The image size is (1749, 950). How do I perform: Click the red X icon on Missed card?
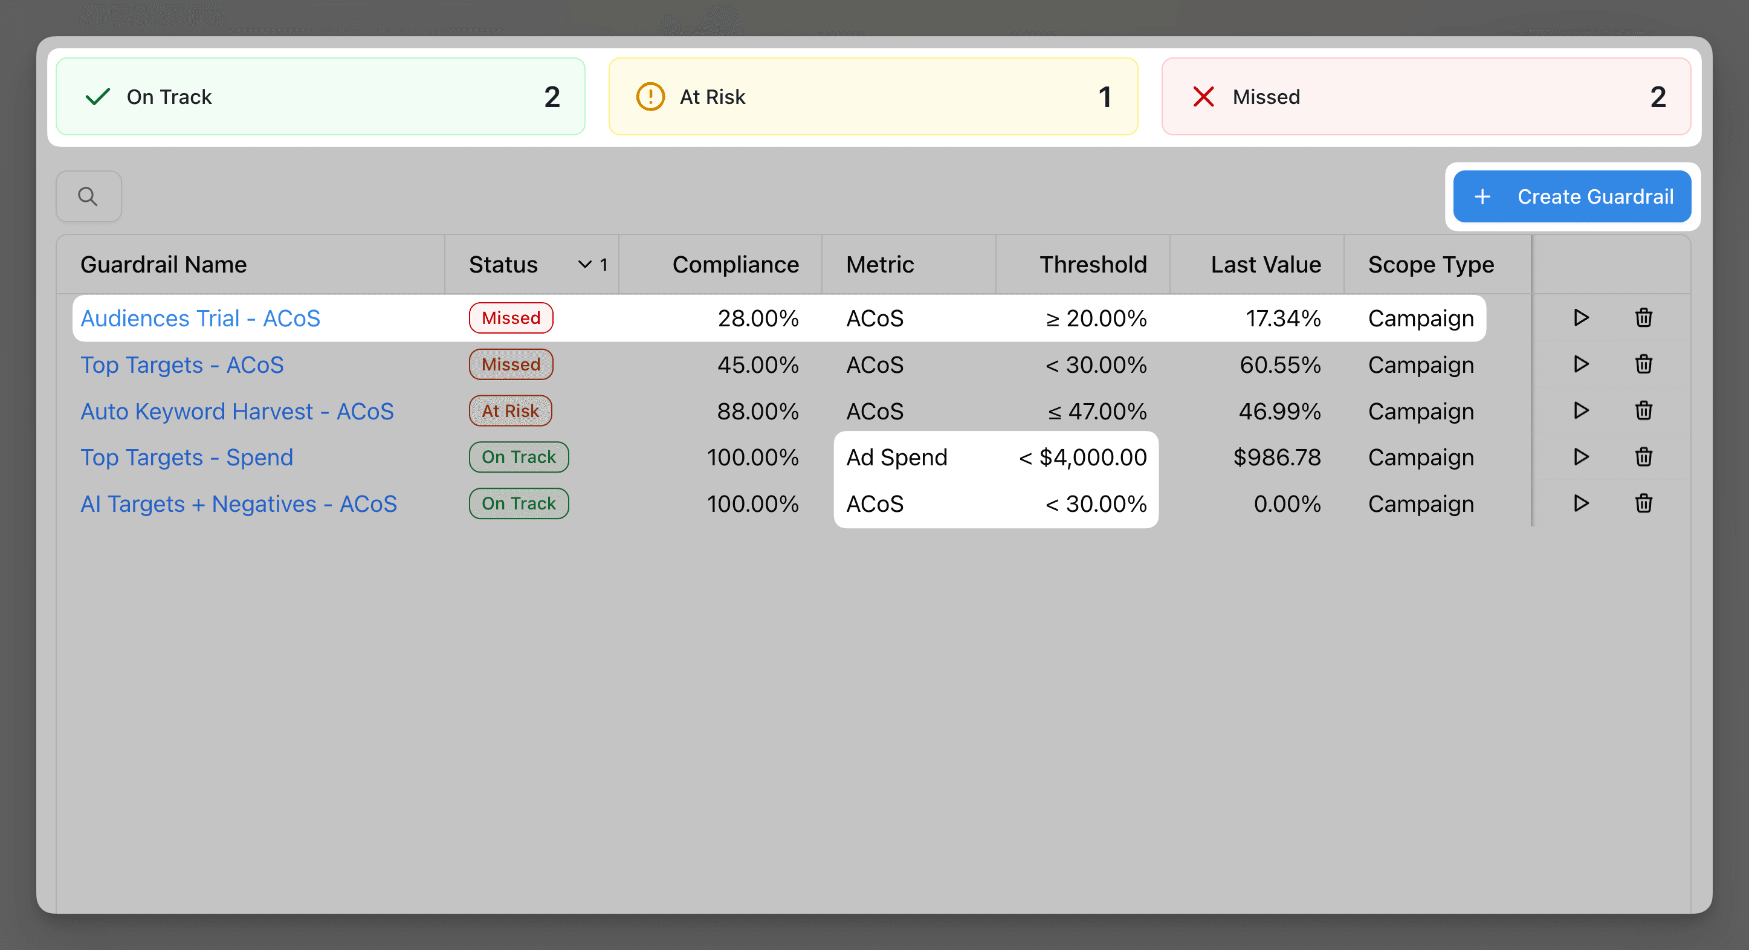tap(1202, 97)
